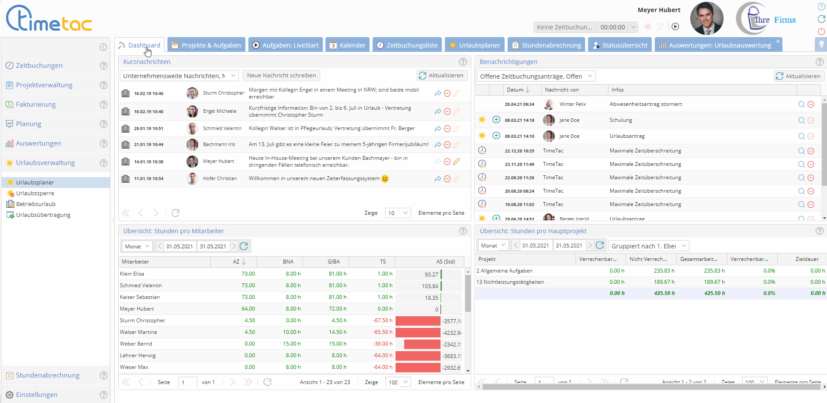This screenshot has height=403, width=827.
Task: Click Aktualisieren in the Benachrichtigungen panel
Action: pos(798,76)
